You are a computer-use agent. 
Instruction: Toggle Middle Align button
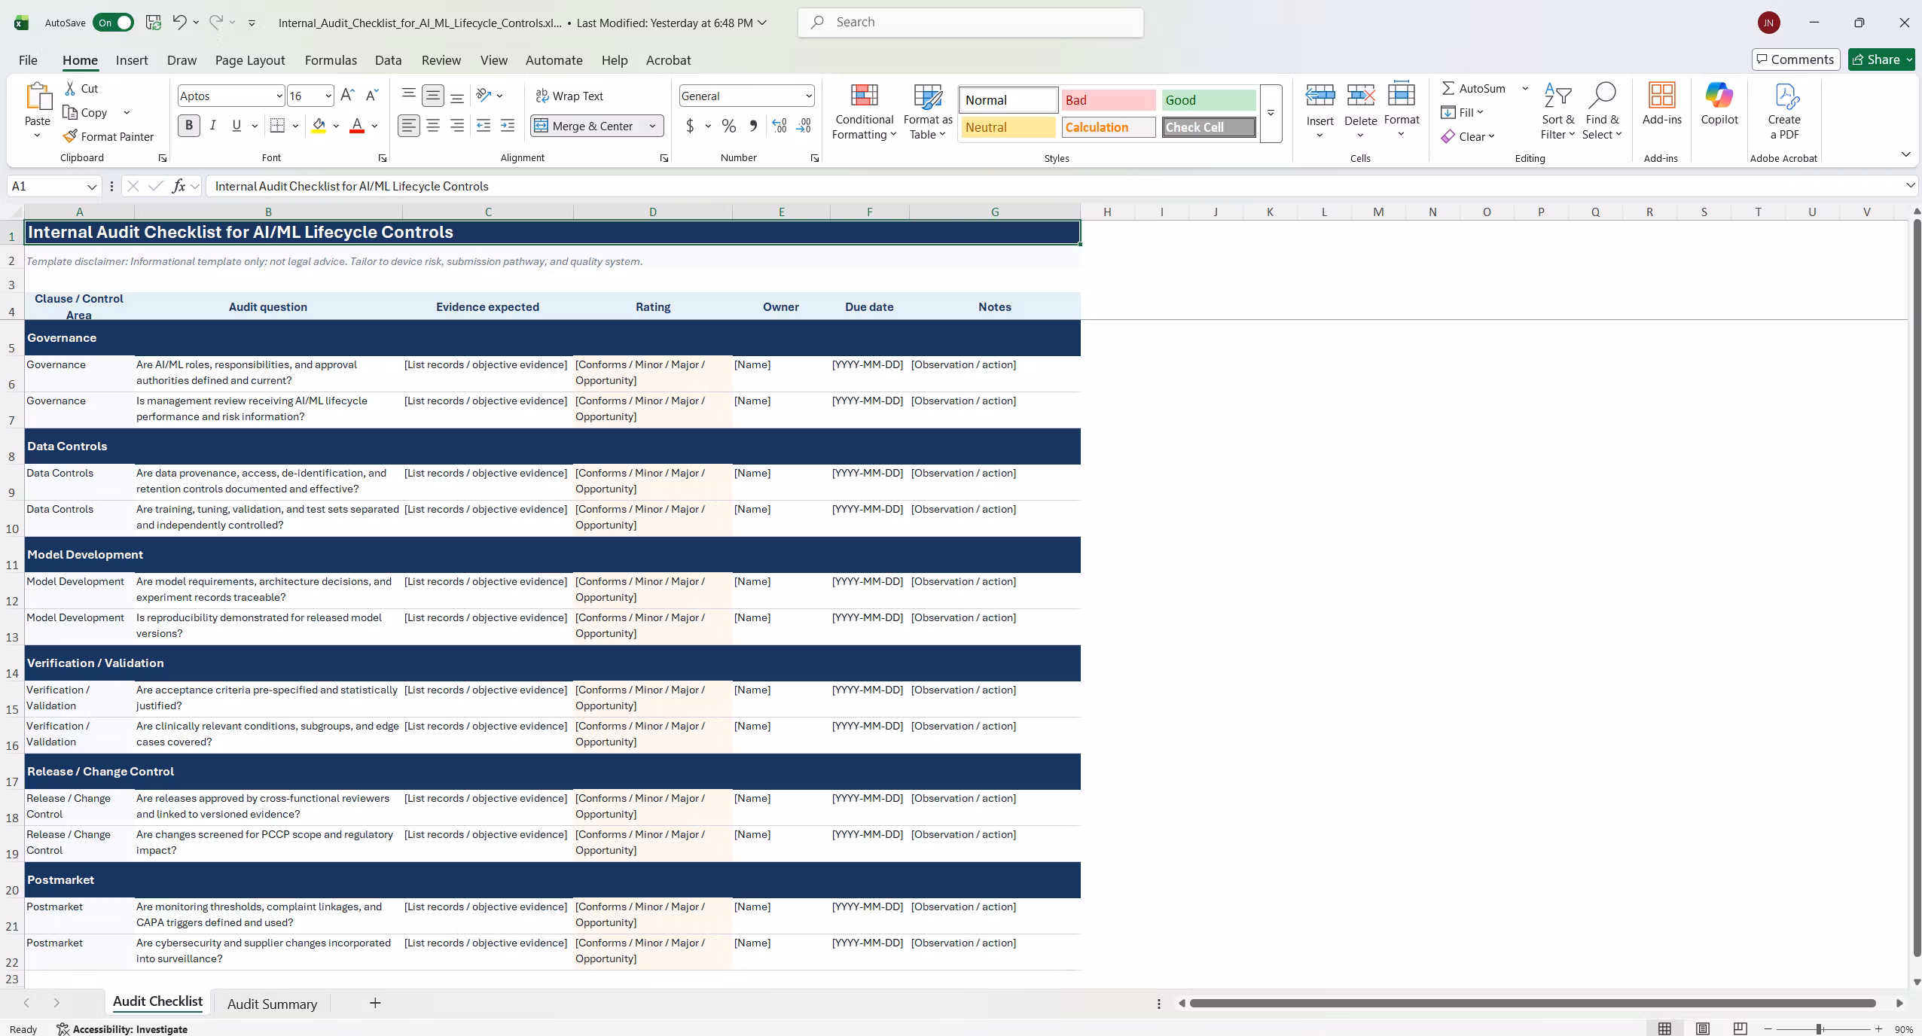(433, 96)
